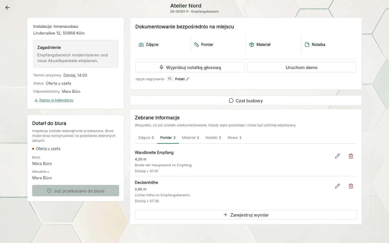Screen dimensions: 389x243
Task: Delete the Wandbreite Empfang measurement
Action: click(351, 156)
